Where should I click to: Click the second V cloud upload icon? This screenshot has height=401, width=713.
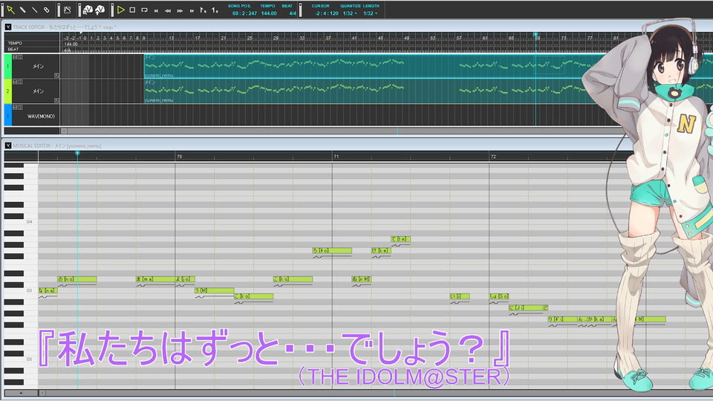click(100, 10)
